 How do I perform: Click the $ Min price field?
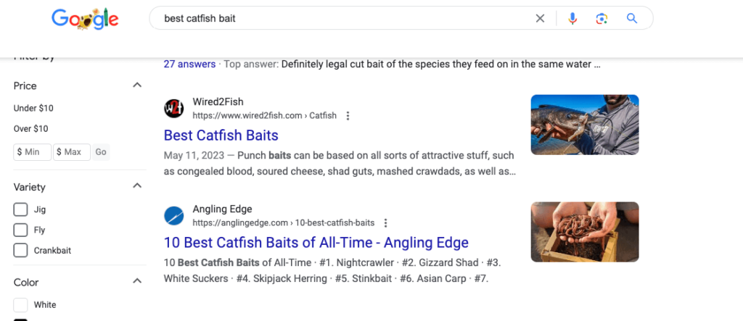point(33,152)
